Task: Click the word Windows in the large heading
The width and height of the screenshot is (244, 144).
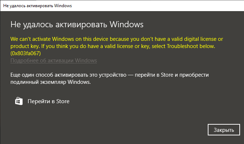Action: pyautogui.click(x=127, y=24)
